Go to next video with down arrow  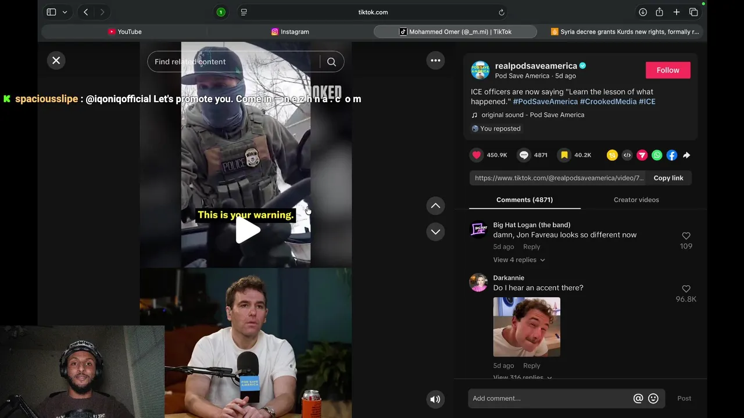click(435, 232)
